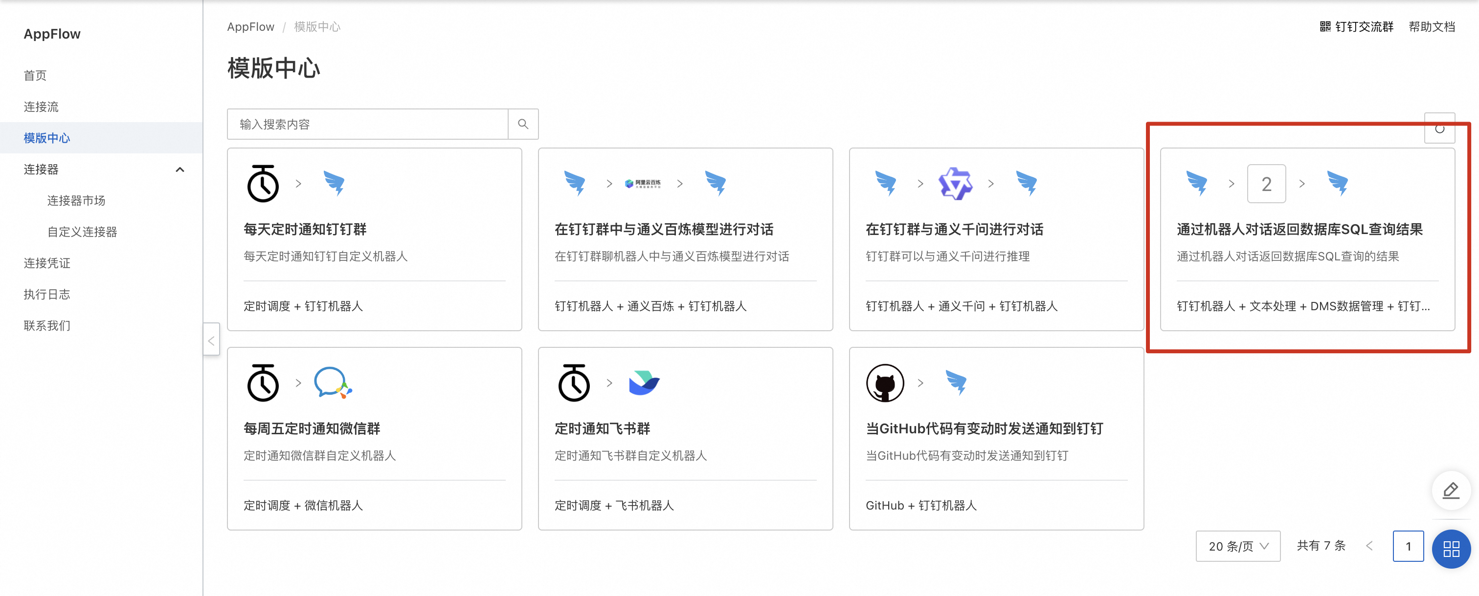Click the timer icon on 每天定时通知钉钉群 card
This screenshot has width=1479, height=596.
point(263,184)
